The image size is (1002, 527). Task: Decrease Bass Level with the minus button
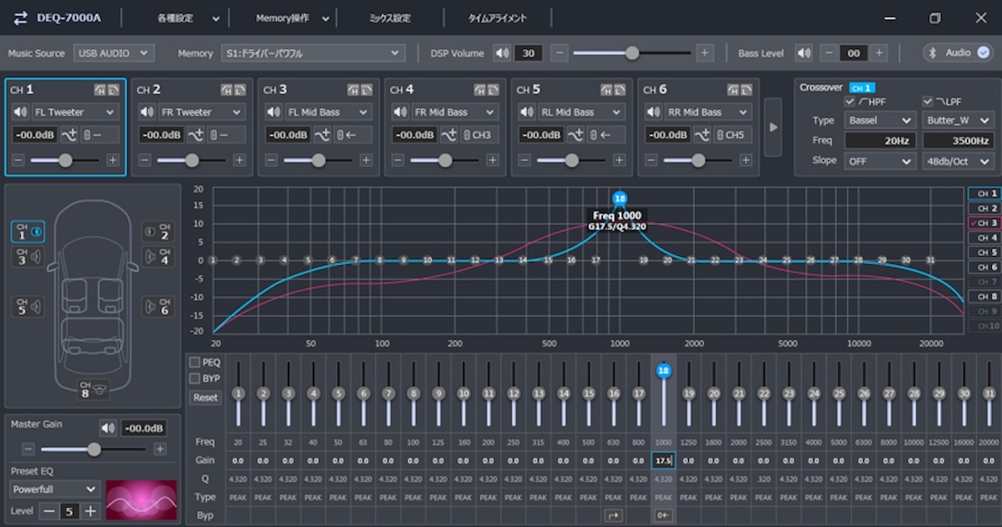pos(829,53)
